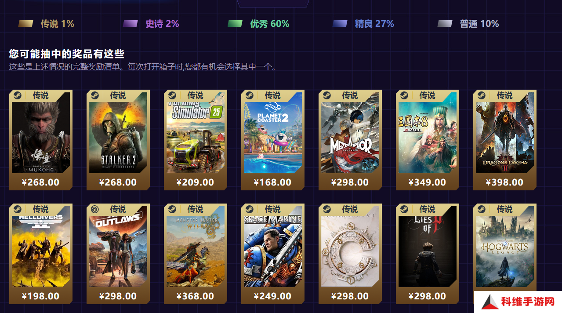Viewport: 562px width, 313px height.
Task: Click Steam icon on Dragon's Dogma card
Action: coord(481,95)
